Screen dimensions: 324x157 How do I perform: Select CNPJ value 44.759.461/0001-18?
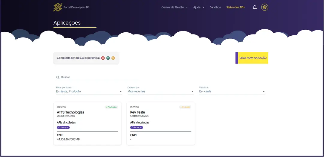point(68,139)
